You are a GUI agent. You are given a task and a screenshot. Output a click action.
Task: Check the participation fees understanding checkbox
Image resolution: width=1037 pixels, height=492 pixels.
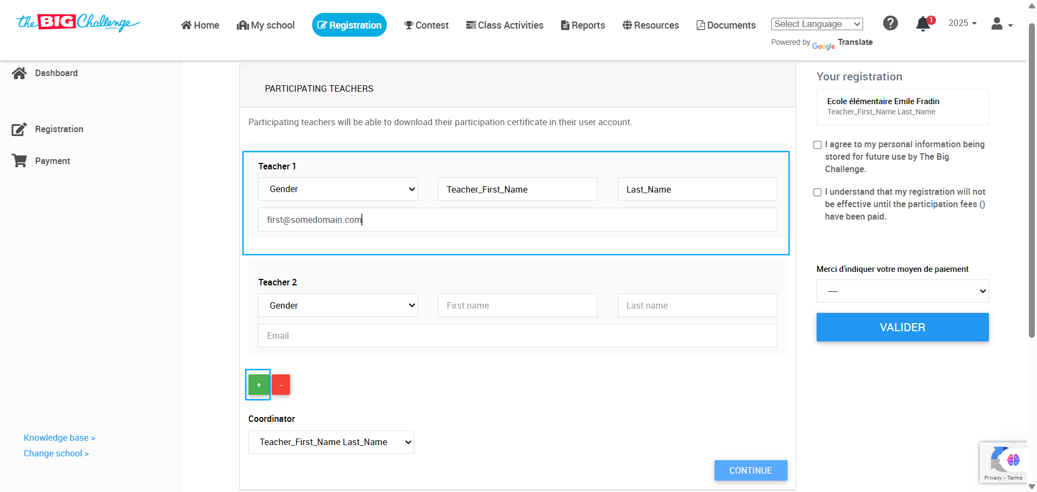click(x=817, y=193)
